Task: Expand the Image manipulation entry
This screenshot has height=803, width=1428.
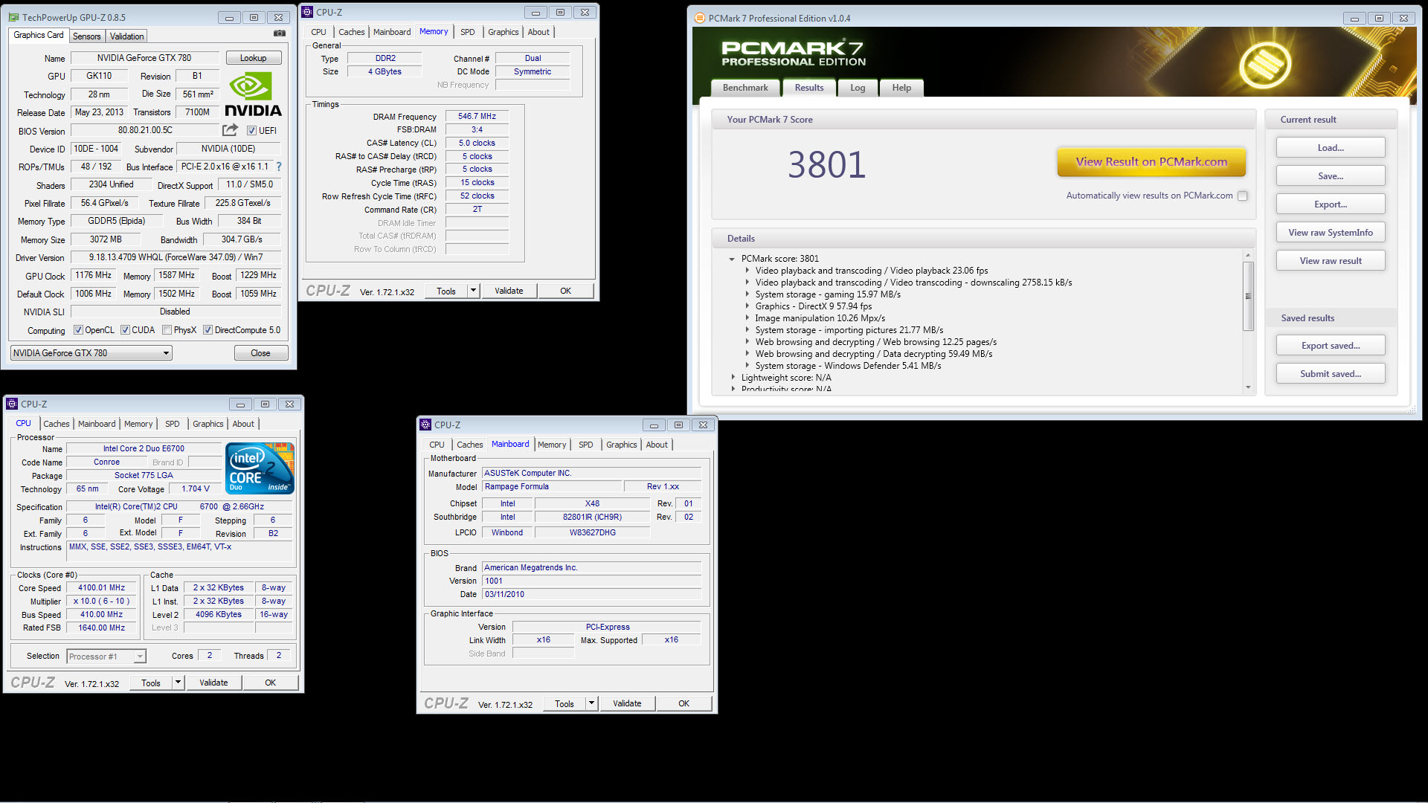Action: click(x=747, y=318)
